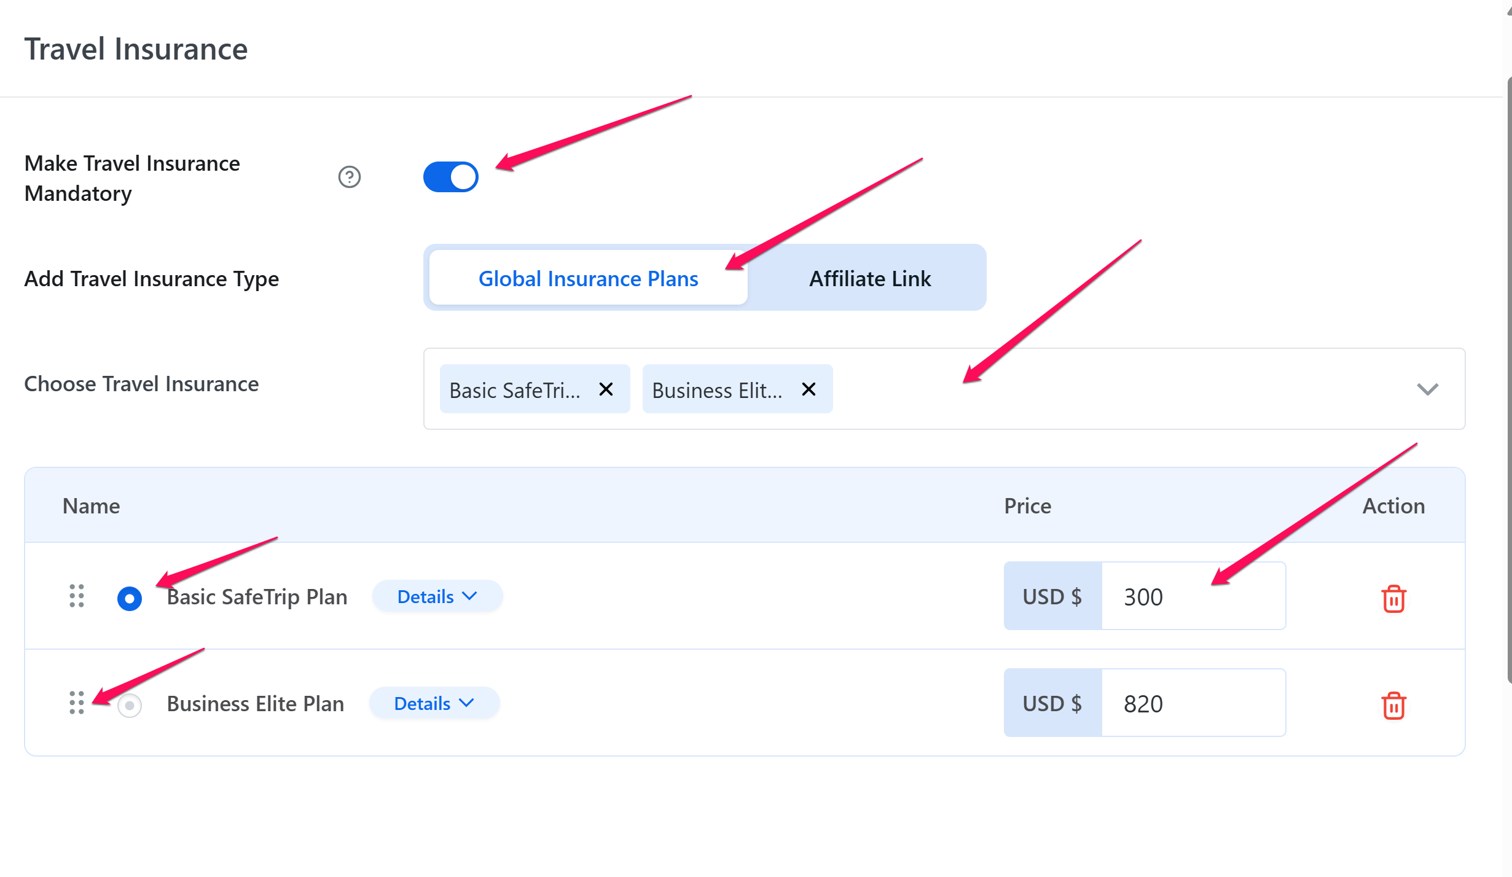Screen dimensions: 1512x877
Task: Select the Business Elite Plan radio button
Action: coord(130,705)
